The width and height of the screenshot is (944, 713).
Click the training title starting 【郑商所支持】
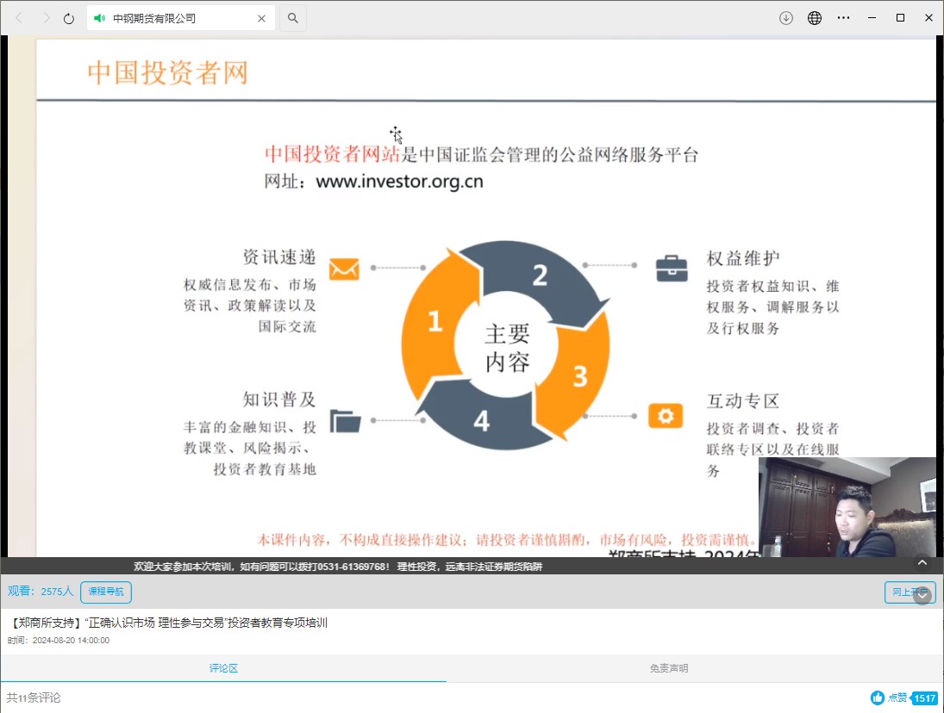[x=168, y=623]
